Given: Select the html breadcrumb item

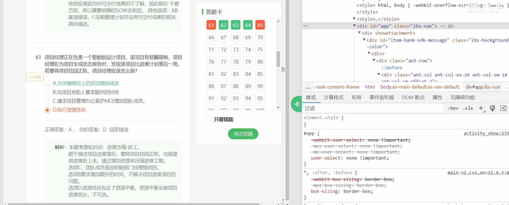Looking at the screenshot, I should tap(370, 87).
